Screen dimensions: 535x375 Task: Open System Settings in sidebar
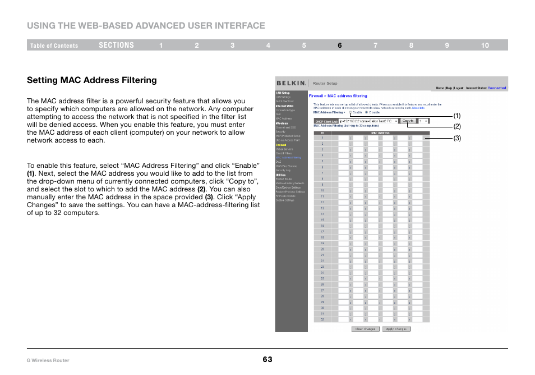[285, 200]
